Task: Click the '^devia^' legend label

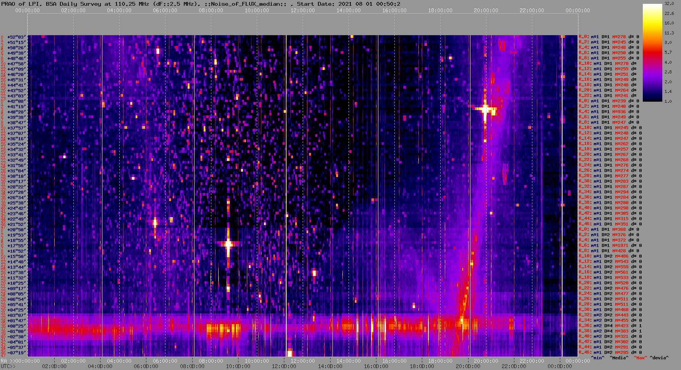Action: click(x=659, y=358)
